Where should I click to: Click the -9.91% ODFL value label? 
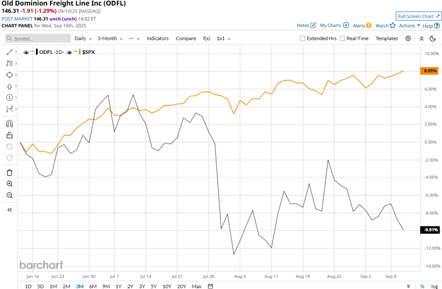coord(430,230)
